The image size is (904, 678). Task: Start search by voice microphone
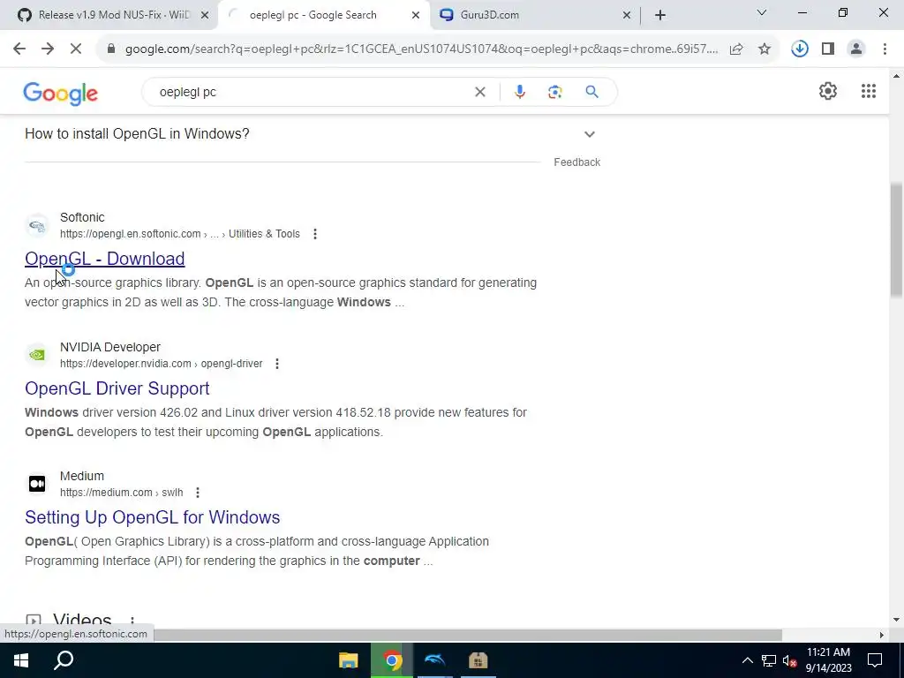point(519,92)
